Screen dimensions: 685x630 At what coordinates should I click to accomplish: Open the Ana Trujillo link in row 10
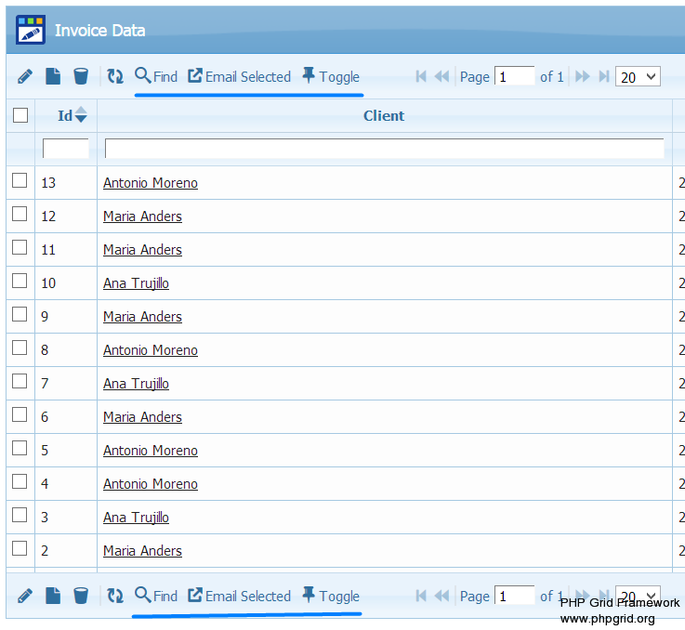(x=136, y=283)
